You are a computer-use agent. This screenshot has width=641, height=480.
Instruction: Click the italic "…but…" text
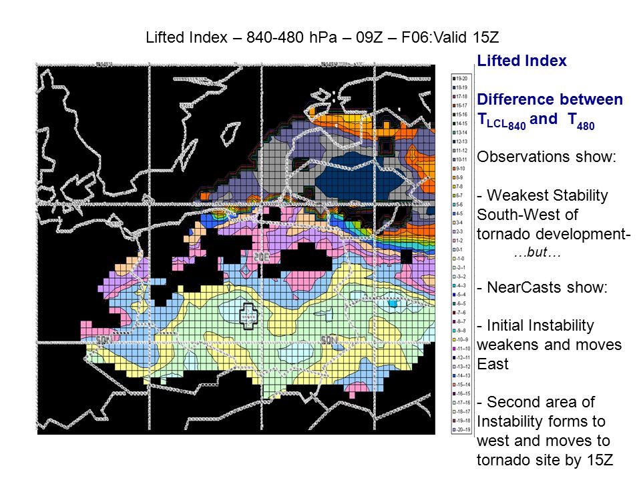pyautogui.click(x=537, y=252)
